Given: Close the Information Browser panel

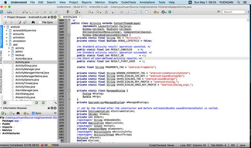Looking at the screenshot, I should 55,108.
